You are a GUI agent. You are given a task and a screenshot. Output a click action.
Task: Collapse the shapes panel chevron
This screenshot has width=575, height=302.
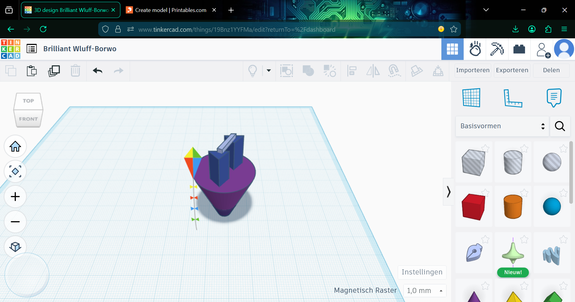448,192
